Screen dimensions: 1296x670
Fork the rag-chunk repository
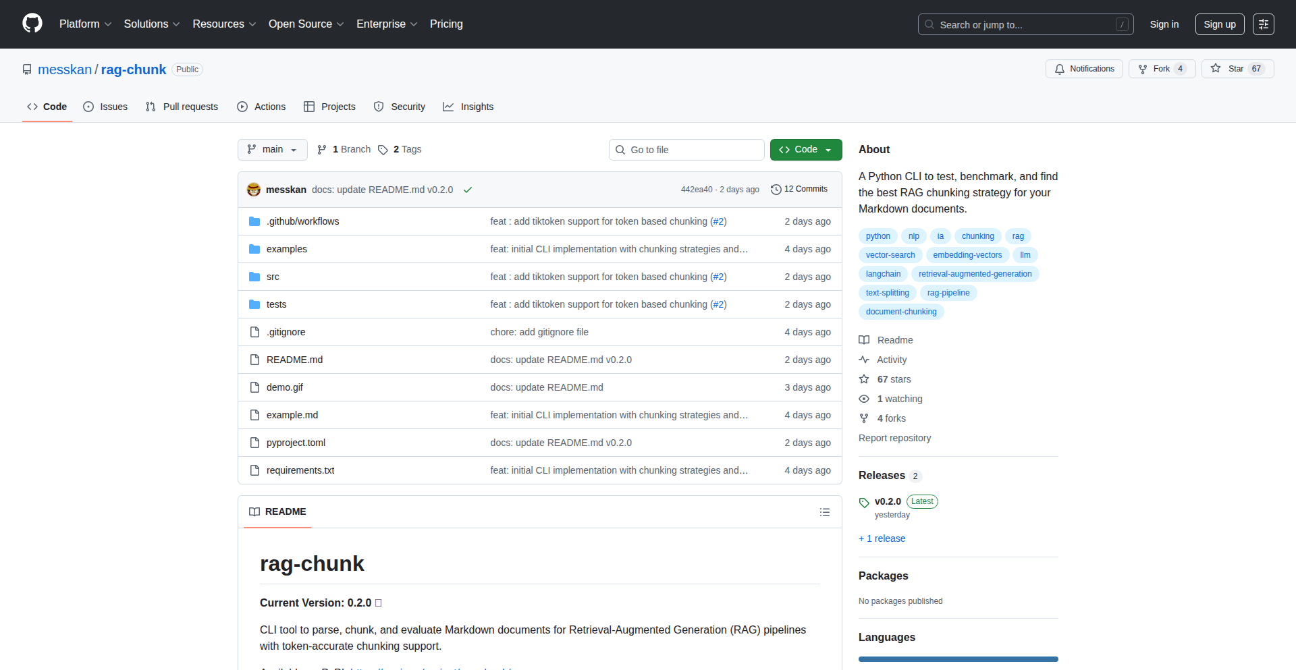point(1161,69)
